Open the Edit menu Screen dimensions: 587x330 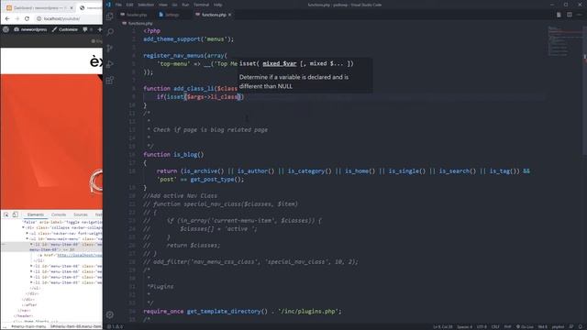click(129, 5)
